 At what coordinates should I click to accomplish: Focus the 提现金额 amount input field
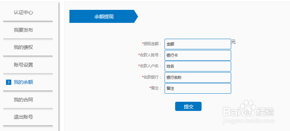pos(198,44)
